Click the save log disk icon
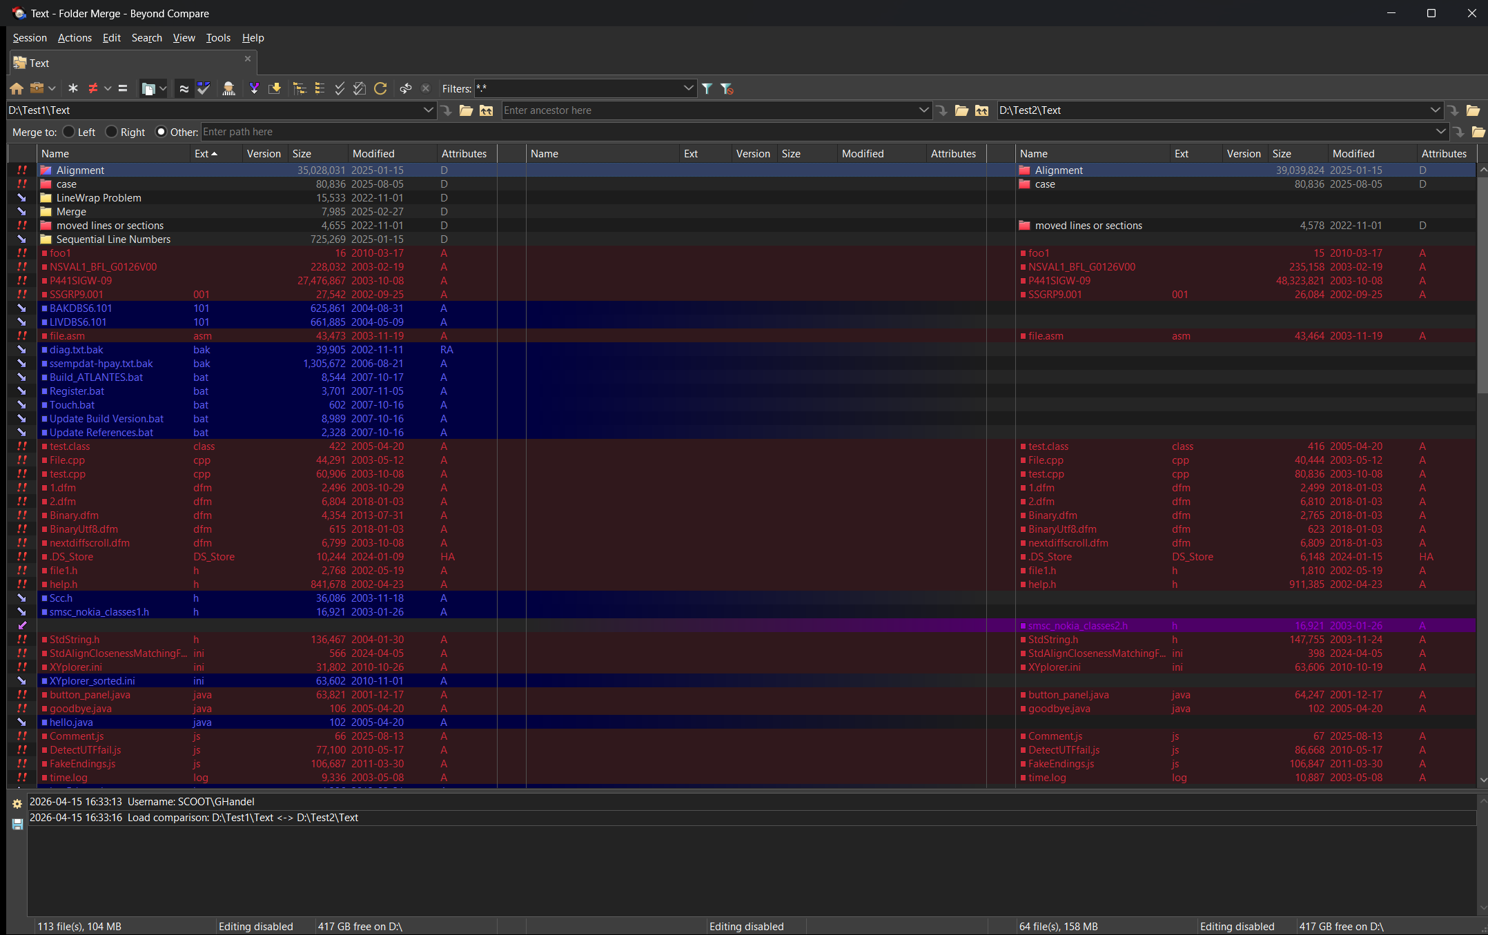1488x935 pixels. coord(17,824)
